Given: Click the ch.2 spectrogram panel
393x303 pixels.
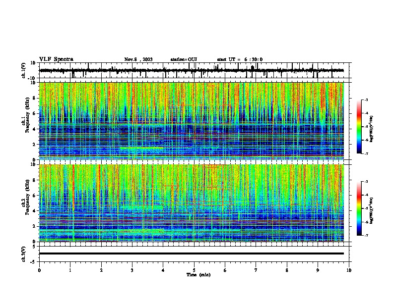Looking at the screenshot, I should point(191,203).
